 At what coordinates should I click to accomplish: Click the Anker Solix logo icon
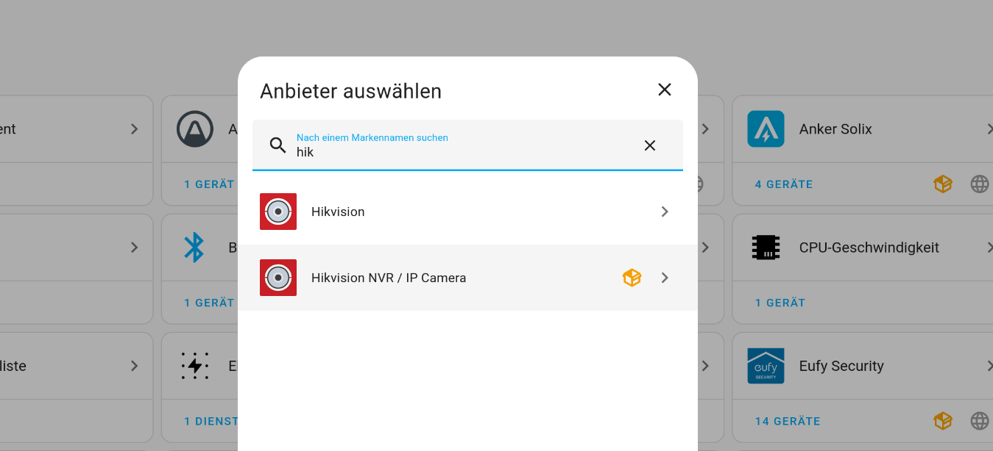(766, 129)
